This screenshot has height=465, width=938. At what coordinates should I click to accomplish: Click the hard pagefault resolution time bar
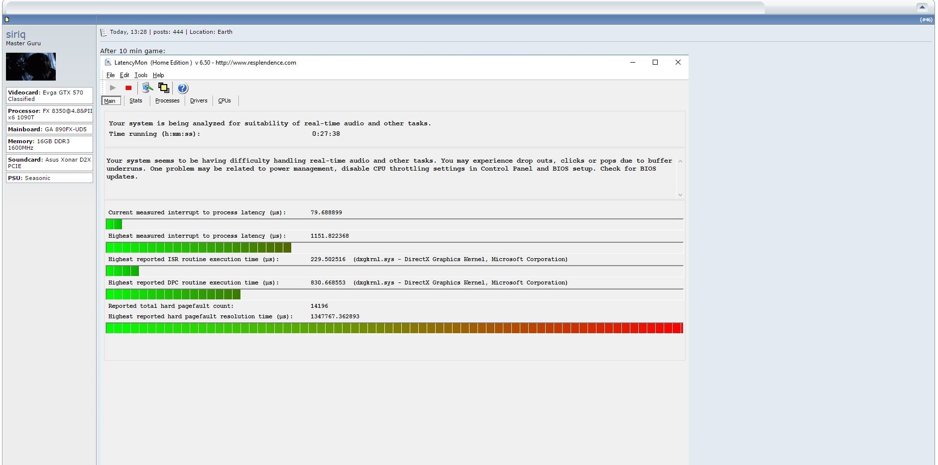point(394,328)
